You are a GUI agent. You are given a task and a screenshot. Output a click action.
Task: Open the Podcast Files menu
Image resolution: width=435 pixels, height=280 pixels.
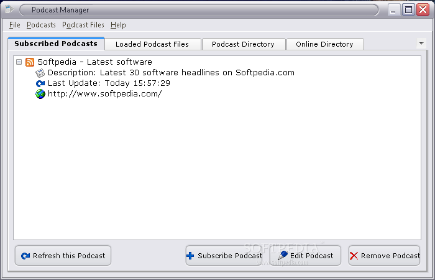(x=83, y=25)
